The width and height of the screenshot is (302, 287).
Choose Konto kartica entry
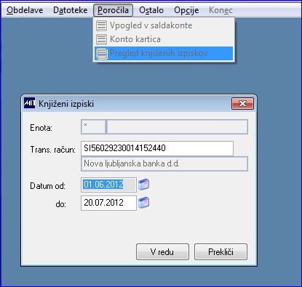(x=164, y=39)
